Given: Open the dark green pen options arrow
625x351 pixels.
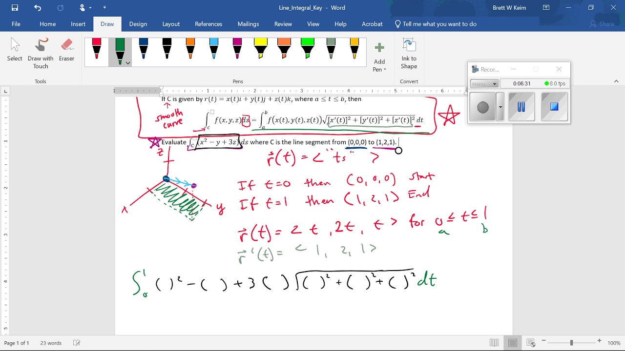Looking at the screenshot, I should [128, 63].
